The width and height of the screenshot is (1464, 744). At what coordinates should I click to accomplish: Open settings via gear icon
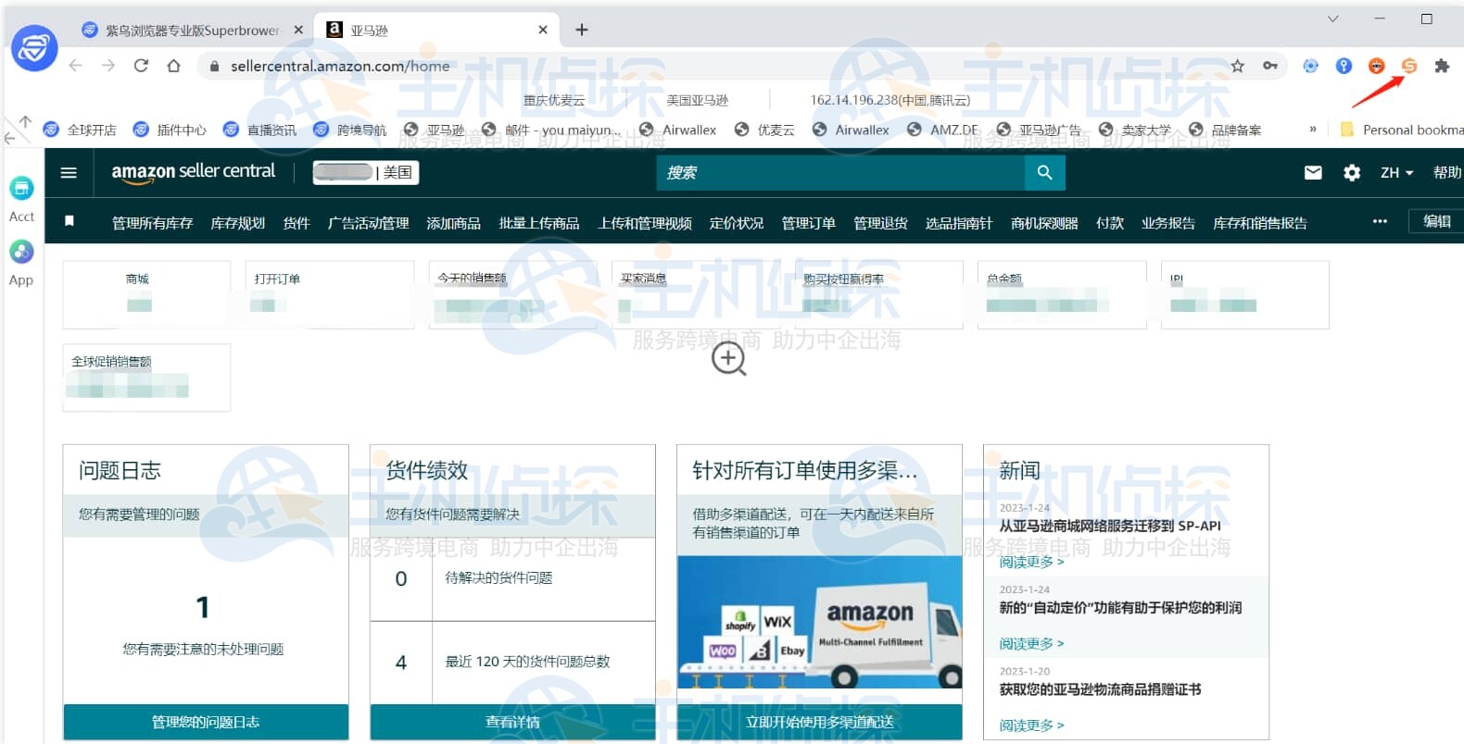[x=1352, y=172]
